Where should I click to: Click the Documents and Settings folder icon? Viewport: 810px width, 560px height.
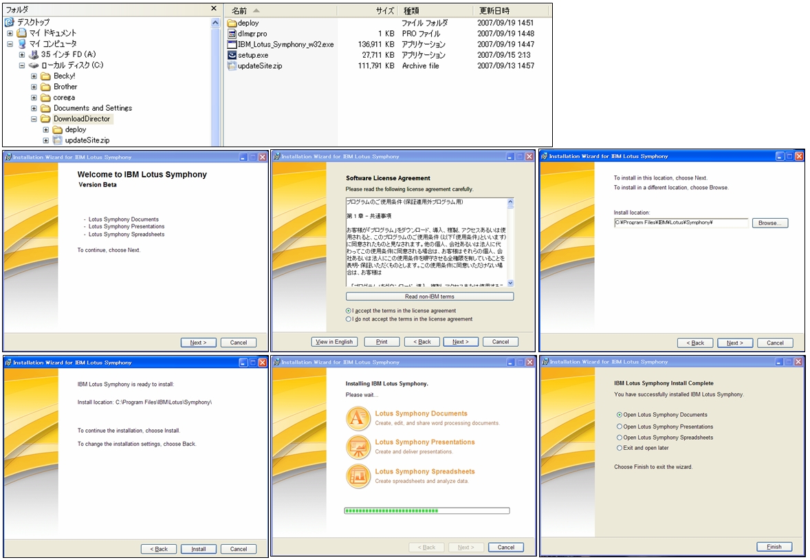pos(45,109)
